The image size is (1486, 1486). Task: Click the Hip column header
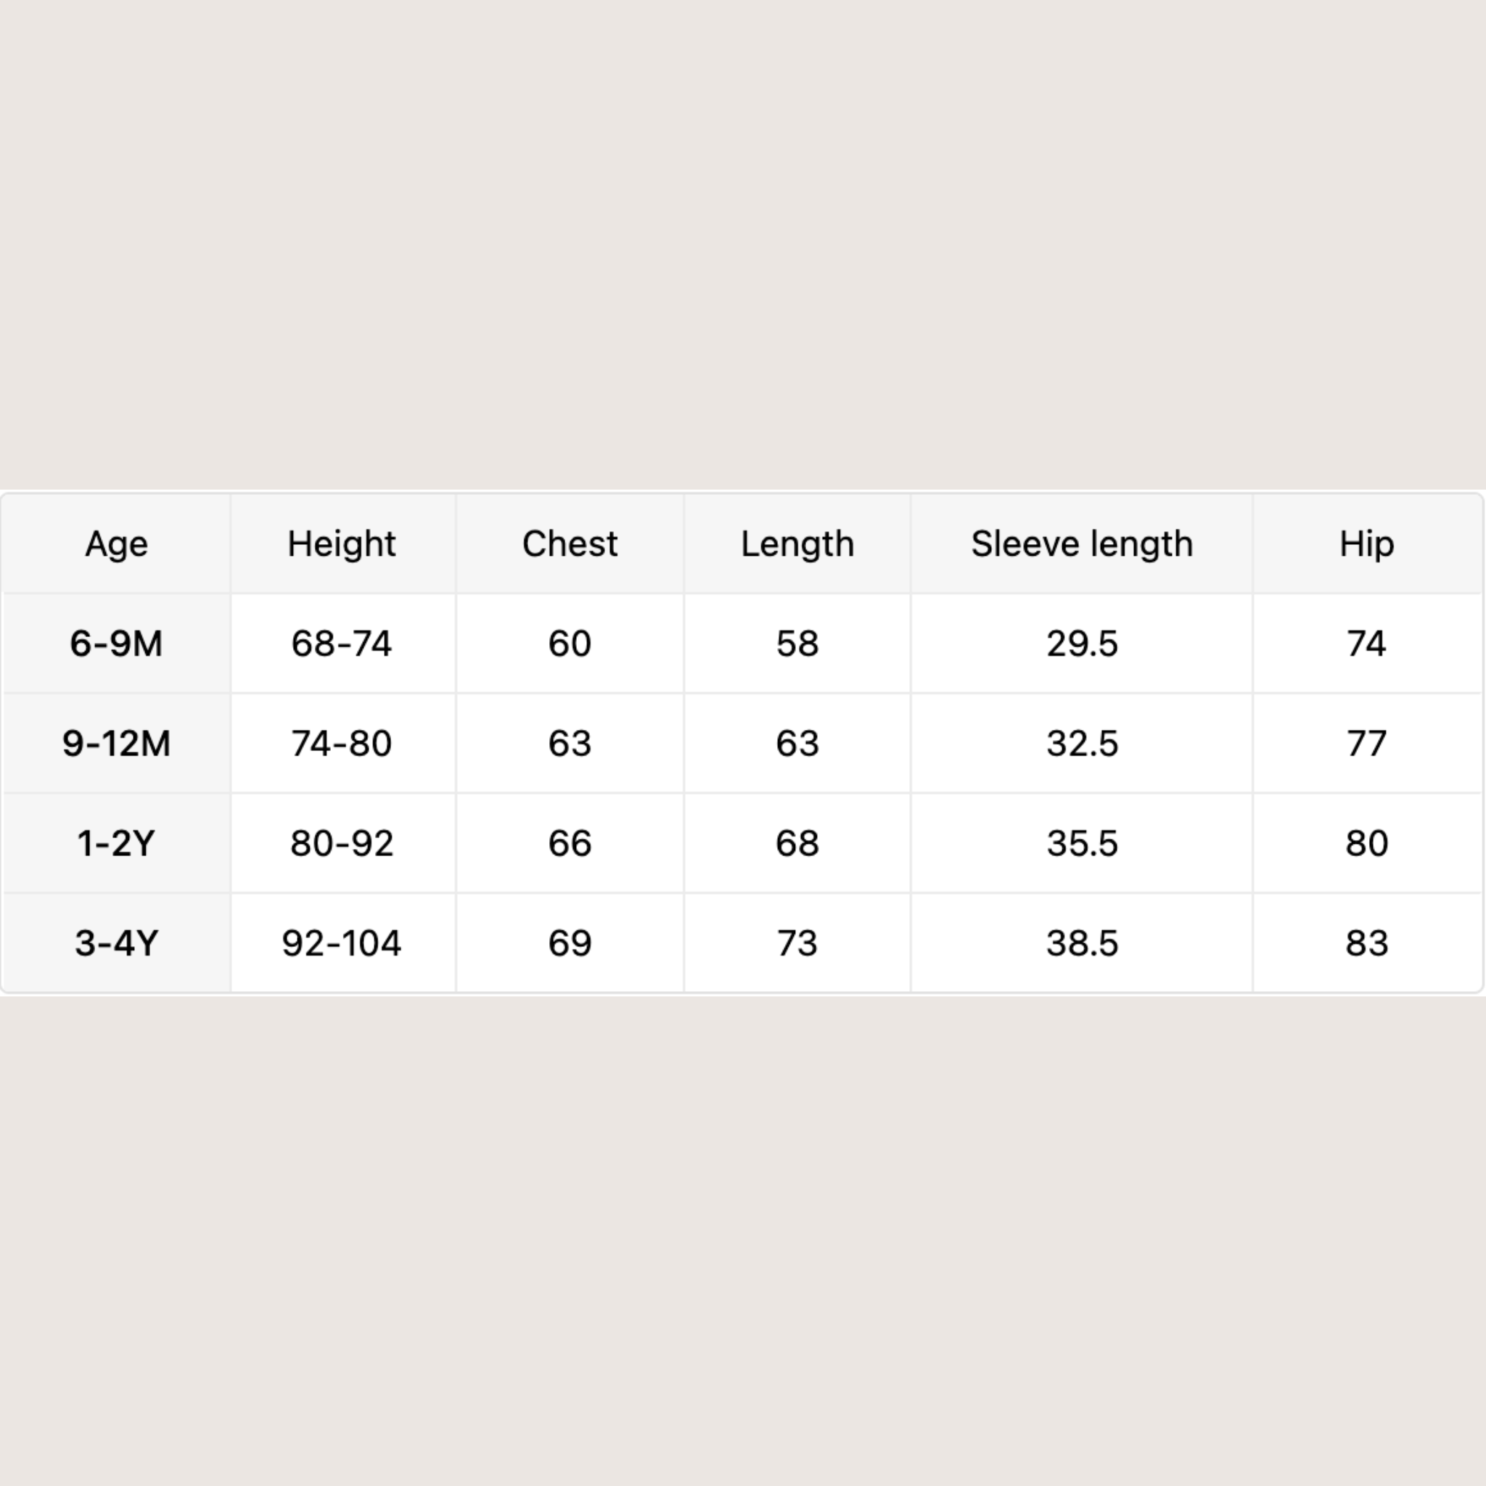coord(1366,543)
